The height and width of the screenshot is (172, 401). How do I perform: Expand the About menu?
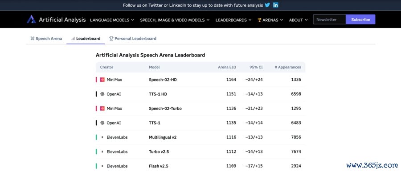point(298,20)
